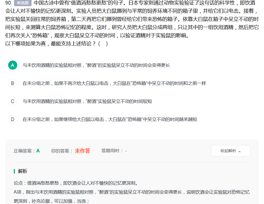Click option B text about 时间和之前一样
This screenshot has height=204, width=264.
click(x=114, y=83)
